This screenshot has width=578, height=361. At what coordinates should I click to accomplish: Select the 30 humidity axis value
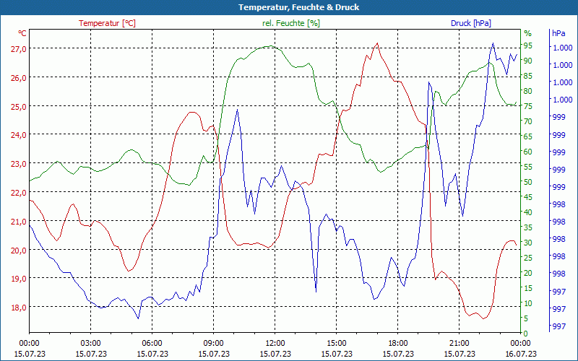[x=528, y=243]
